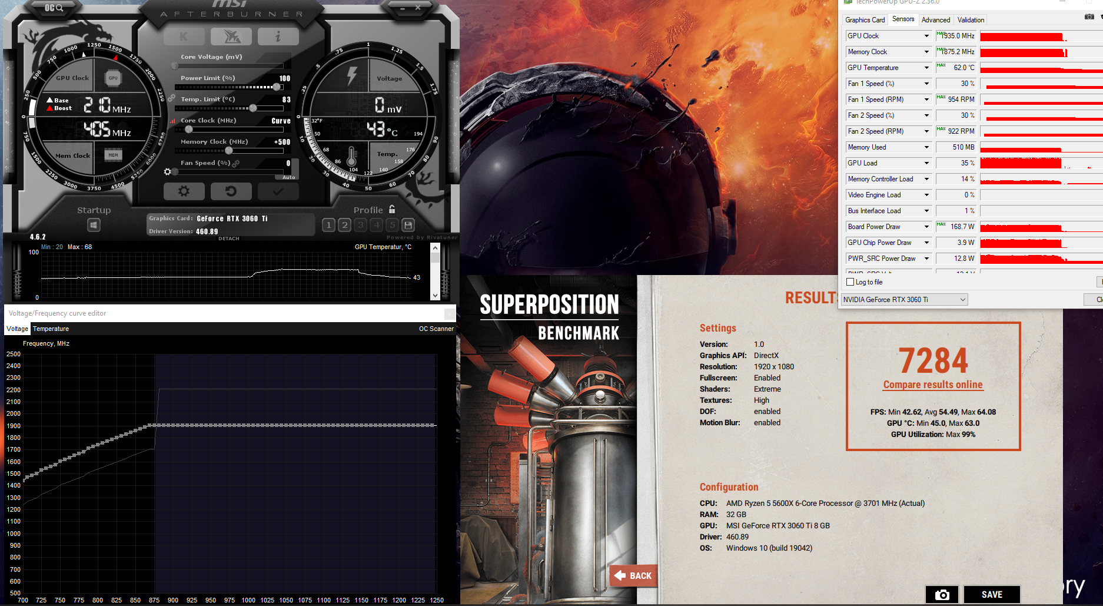Switch to the Graphics Card tab in GPU-Z
The width and height of the screenshot is (1103, 606).
coord(865,20)
